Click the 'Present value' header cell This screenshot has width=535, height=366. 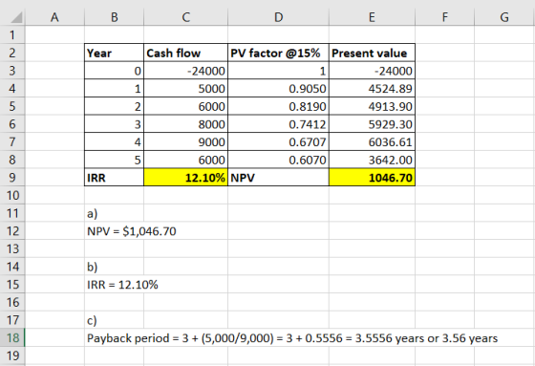[x=373, y=53]
